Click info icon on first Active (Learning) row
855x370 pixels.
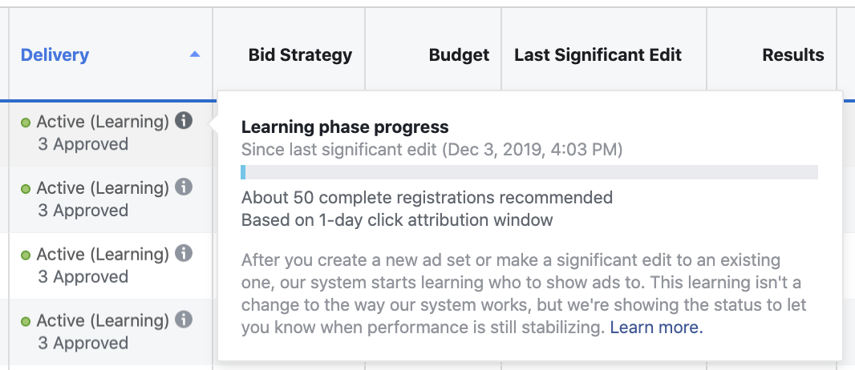click(x=184, y=121)
